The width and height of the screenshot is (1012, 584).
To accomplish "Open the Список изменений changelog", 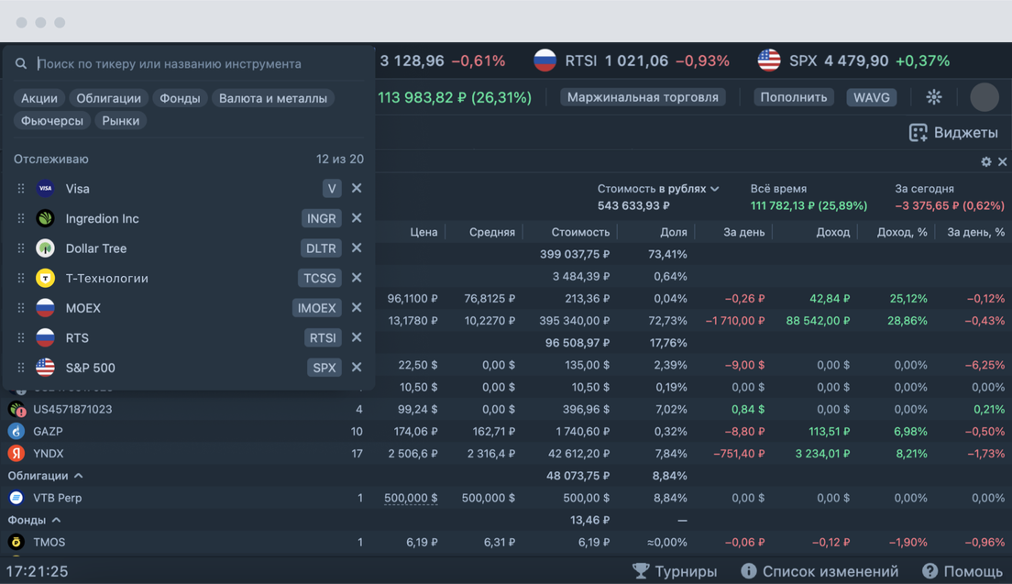I will click(x=819, y=571).
